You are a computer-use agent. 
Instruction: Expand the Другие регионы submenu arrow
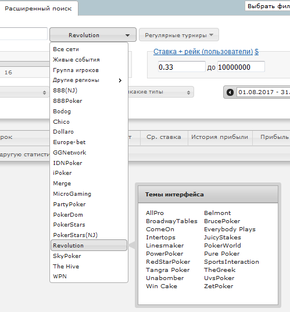[120, 80]
